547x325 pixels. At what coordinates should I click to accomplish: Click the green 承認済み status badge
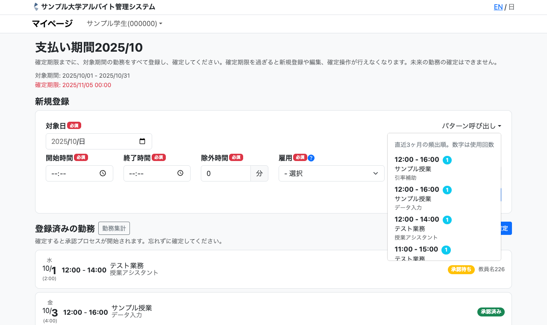[x=491, y=312]
